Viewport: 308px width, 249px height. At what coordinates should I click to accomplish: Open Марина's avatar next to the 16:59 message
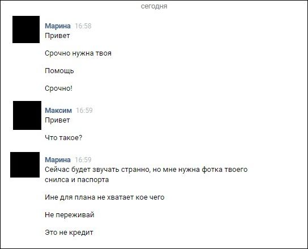click(x=25, y=164)
